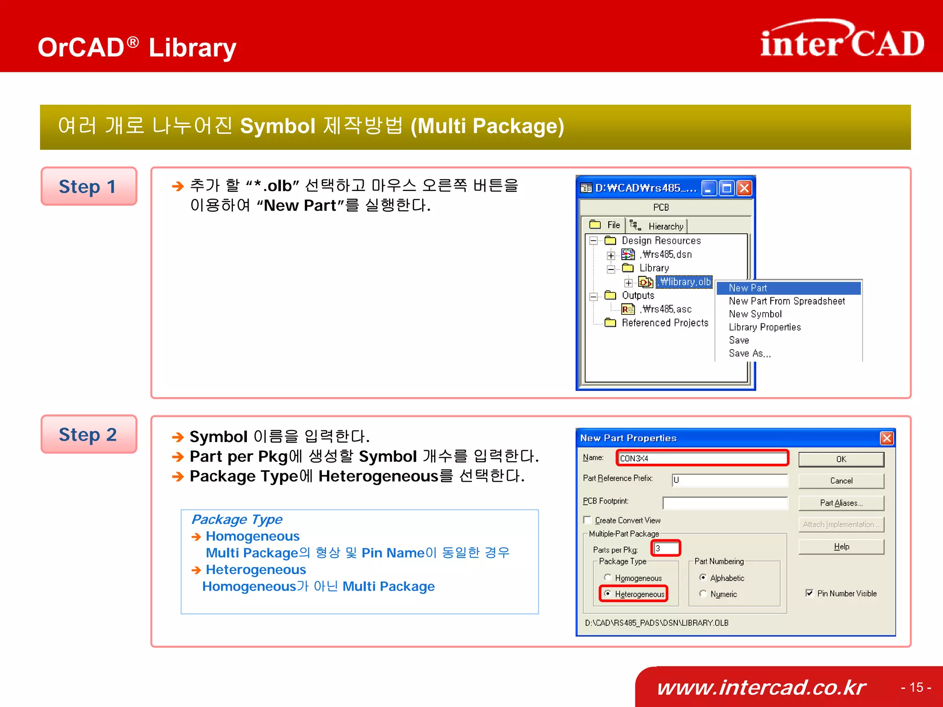Click the Referenced Projects folder icon

[x=611, y=322]
